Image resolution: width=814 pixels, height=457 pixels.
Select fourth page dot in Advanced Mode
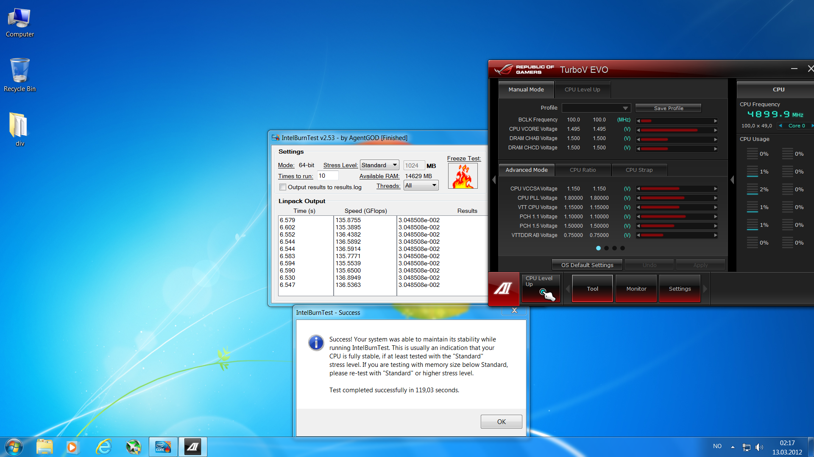622,248
